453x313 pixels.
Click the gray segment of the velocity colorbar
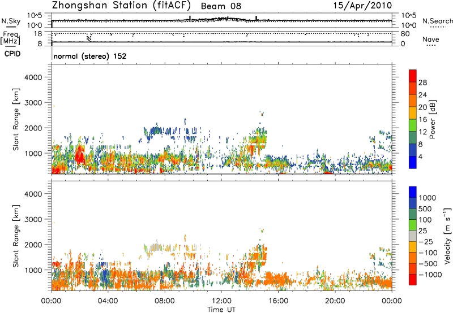pos(413,236)
